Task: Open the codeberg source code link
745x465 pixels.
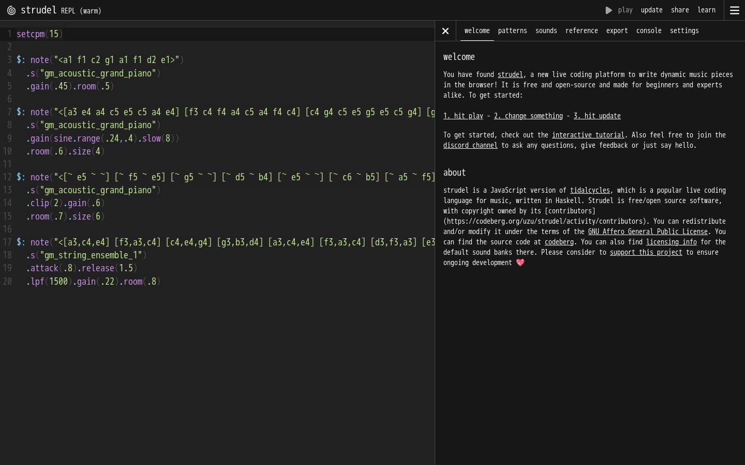Action: 559,242
